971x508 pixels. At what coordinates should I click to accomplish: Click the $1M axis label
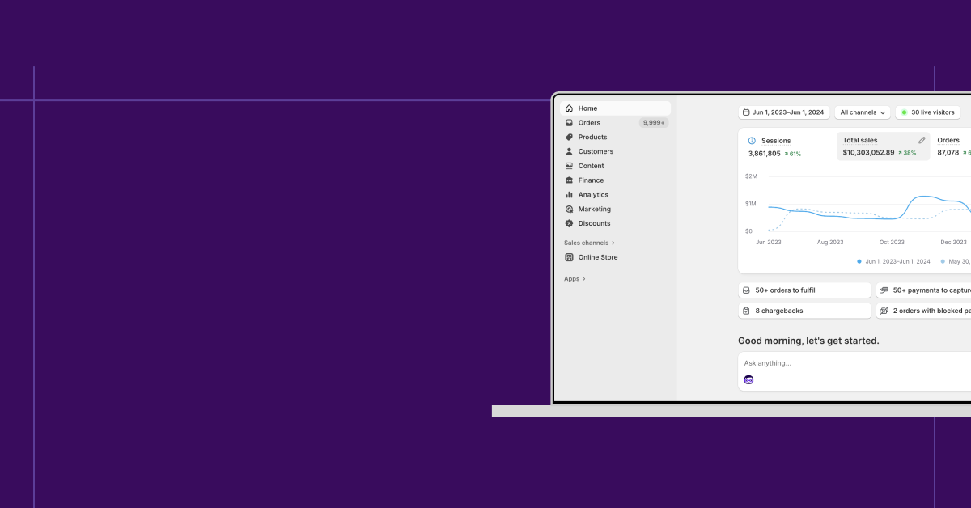(x=751, y=203)
